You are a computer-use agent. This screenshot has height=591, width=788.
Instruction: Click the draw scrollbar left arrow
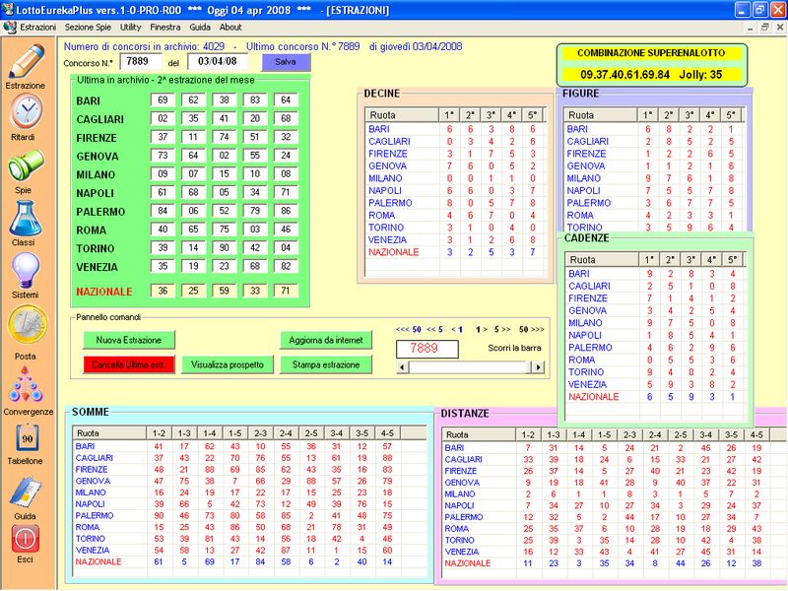pos(402,367)
